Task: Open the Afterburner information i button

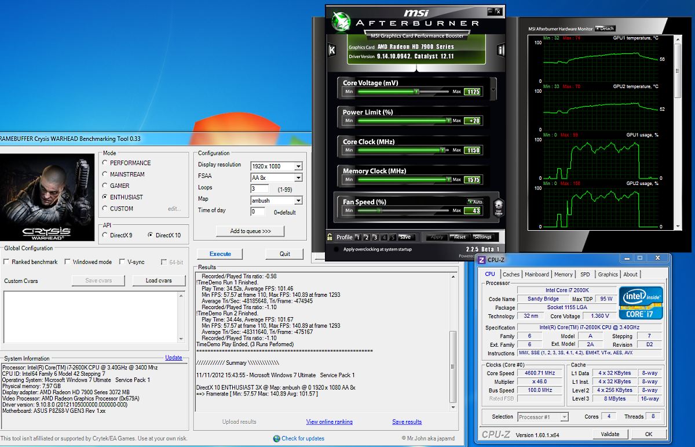Action: click(500, 50)
